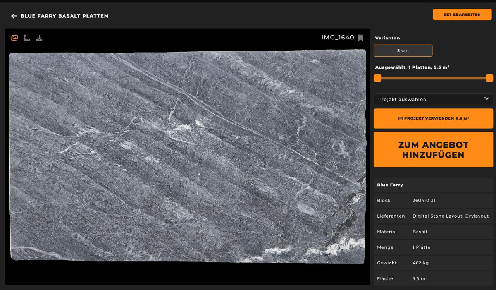Click the Material Basalt row
496x290 pixels.
pos(433,232)
